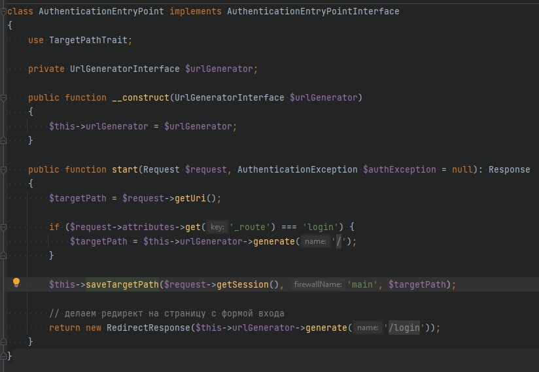This screenshot has height=372, width=539.
Task: Click TargetPathTrait in the use statement
Action: click(x=88, y=40)
